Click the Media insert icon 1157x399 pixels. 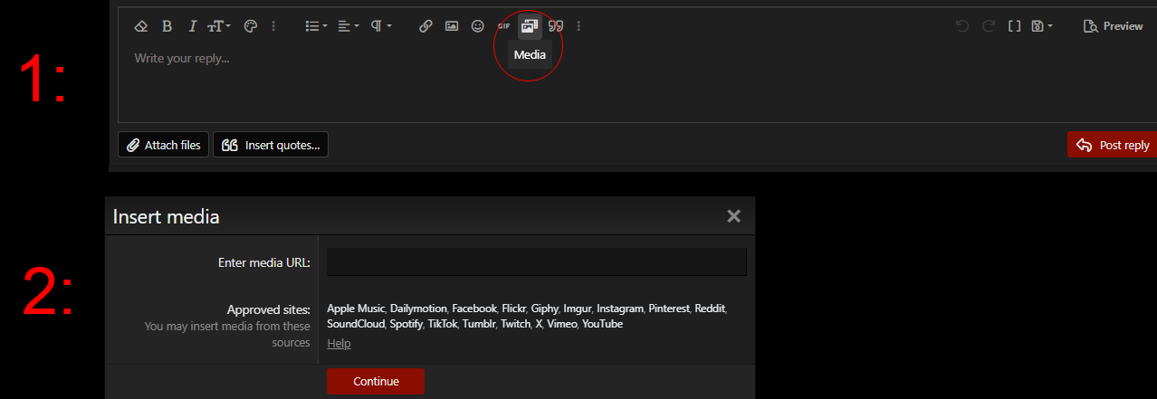530,26
